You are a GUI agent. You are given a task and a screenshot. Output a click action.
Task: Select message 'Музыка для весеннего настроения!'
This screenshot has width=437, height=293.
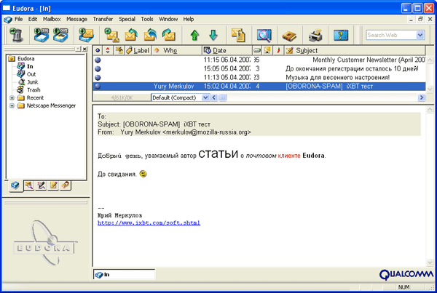tap(259, 78)
